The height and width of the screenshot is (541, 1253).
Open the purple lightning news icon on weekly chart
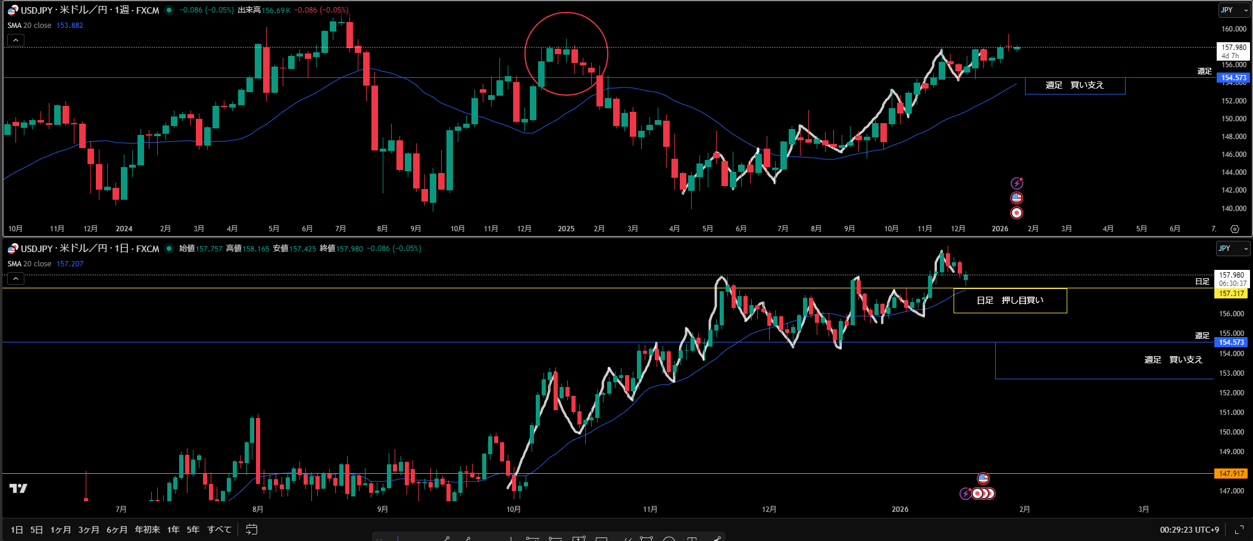(x=1017, y=183)
